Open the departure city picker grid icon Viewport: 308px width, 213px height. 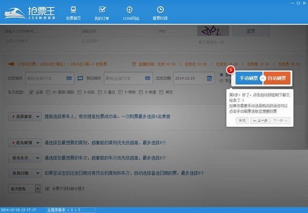tap(69, 79)
